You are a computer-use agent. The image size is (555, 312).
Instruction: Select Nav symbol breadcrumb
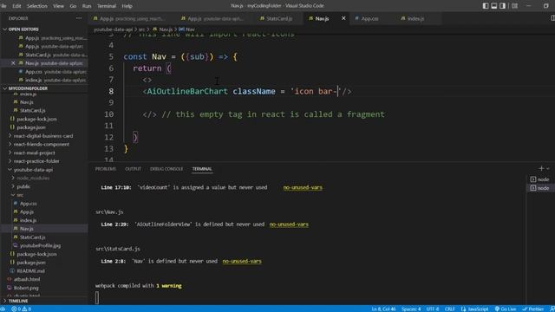pos(187,29)
